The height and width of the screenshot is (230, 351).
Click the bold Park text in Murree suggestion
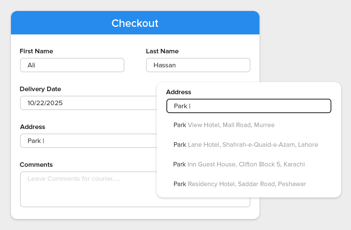(x=180, y=125)
